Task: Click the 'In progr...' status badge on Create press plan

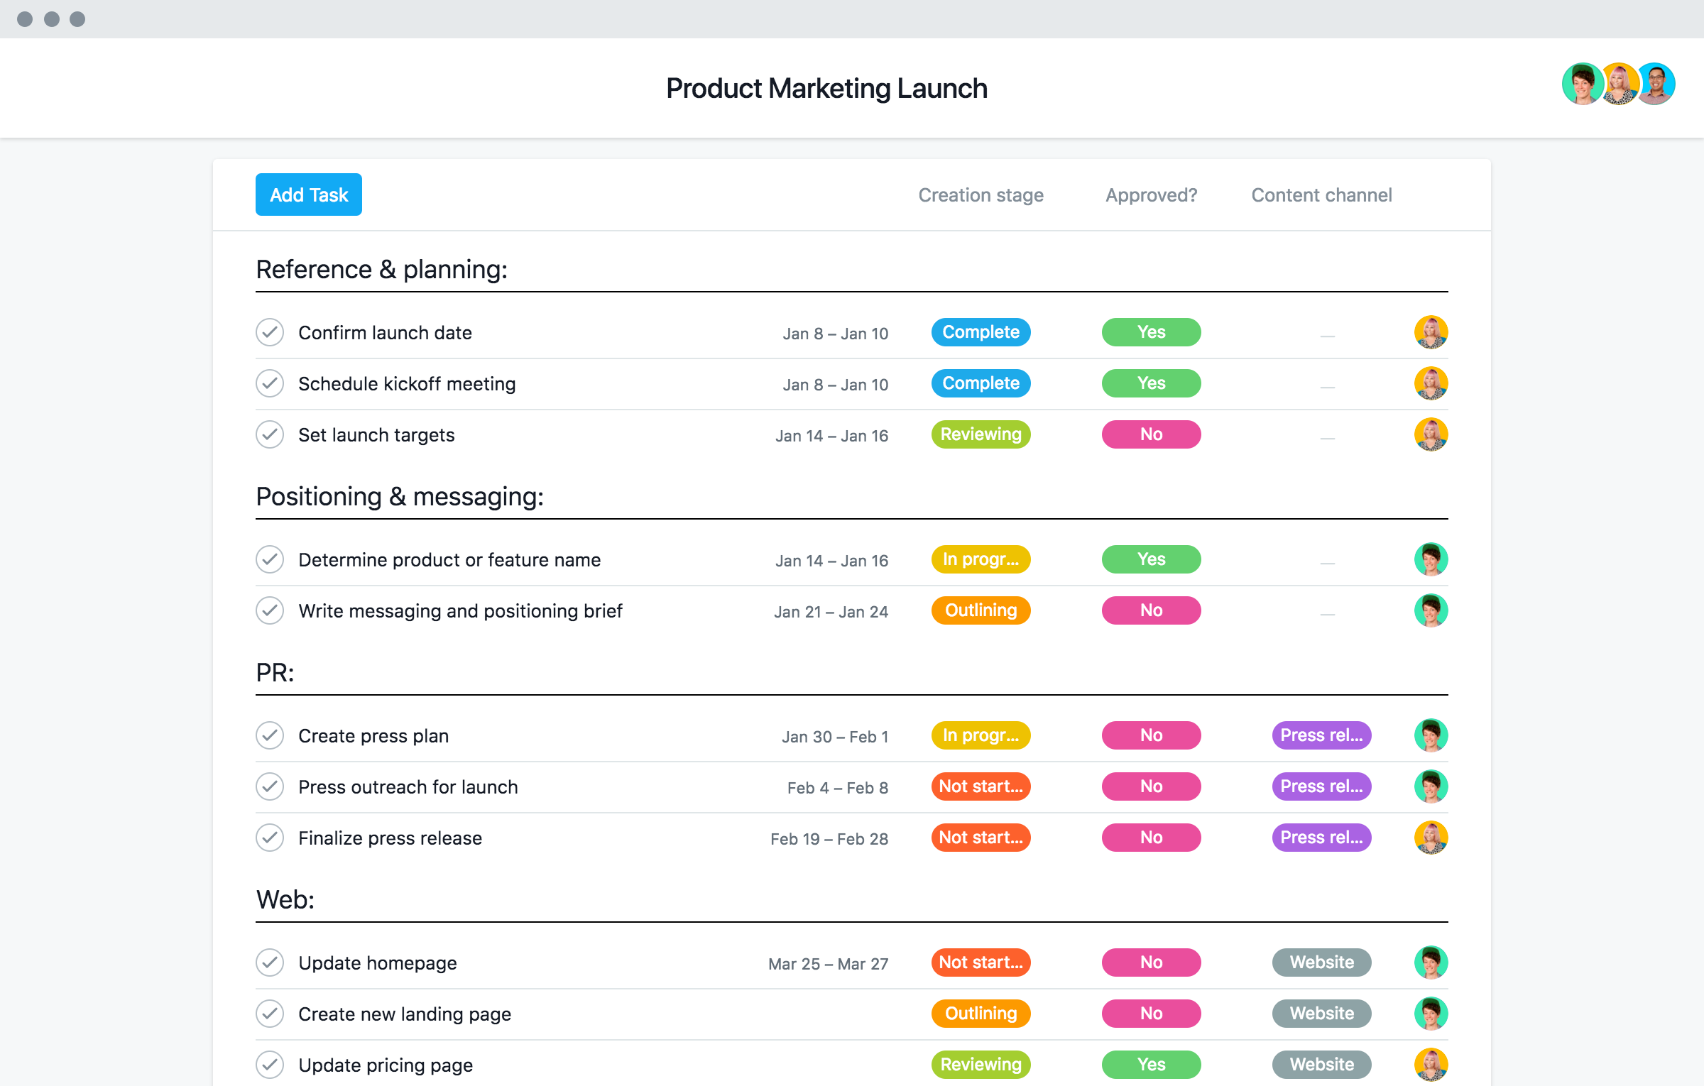Action: click(980, 735)
